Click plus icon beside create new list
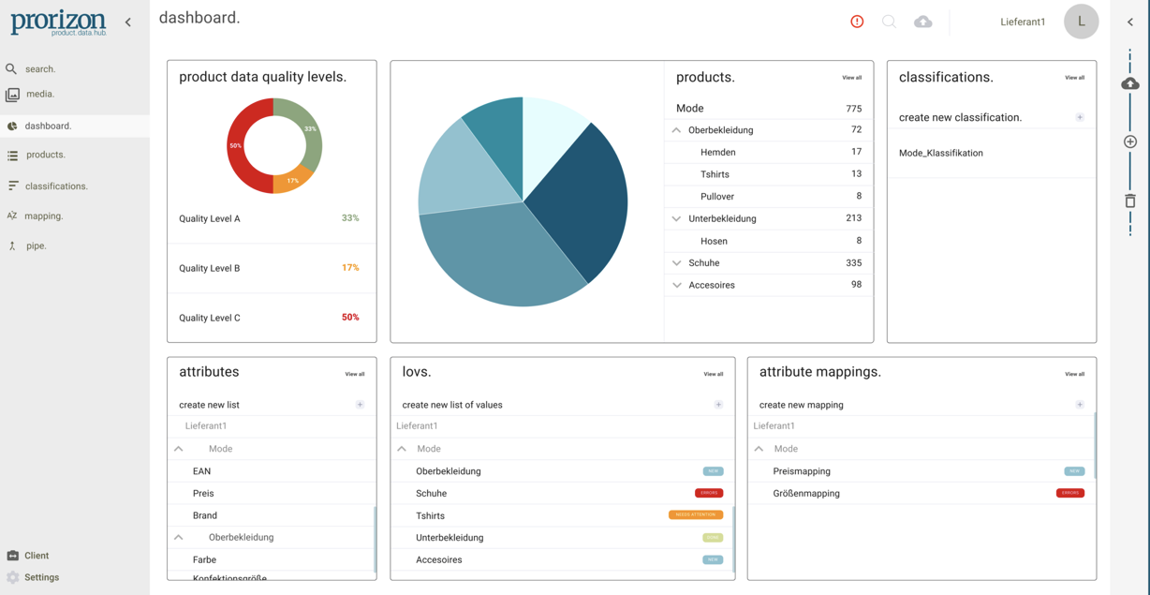The width and height of the screenshot is (1150, 595). pos(360,405)
